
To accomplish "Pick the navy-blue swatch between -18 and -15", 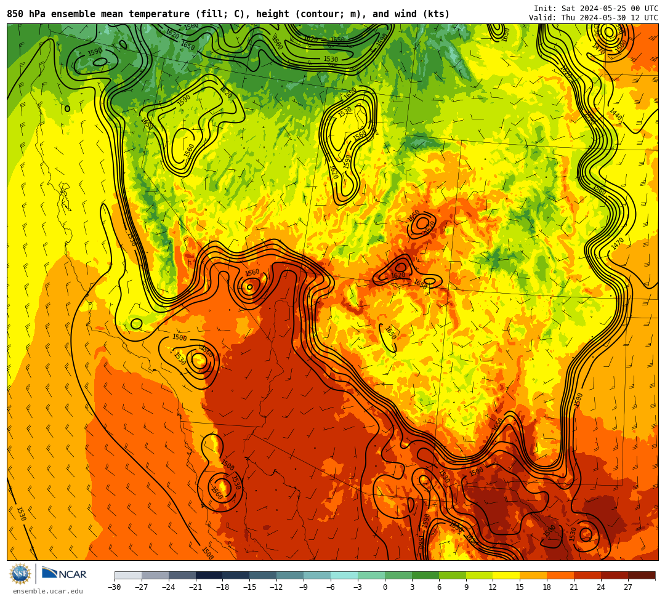I will point(236,575).
